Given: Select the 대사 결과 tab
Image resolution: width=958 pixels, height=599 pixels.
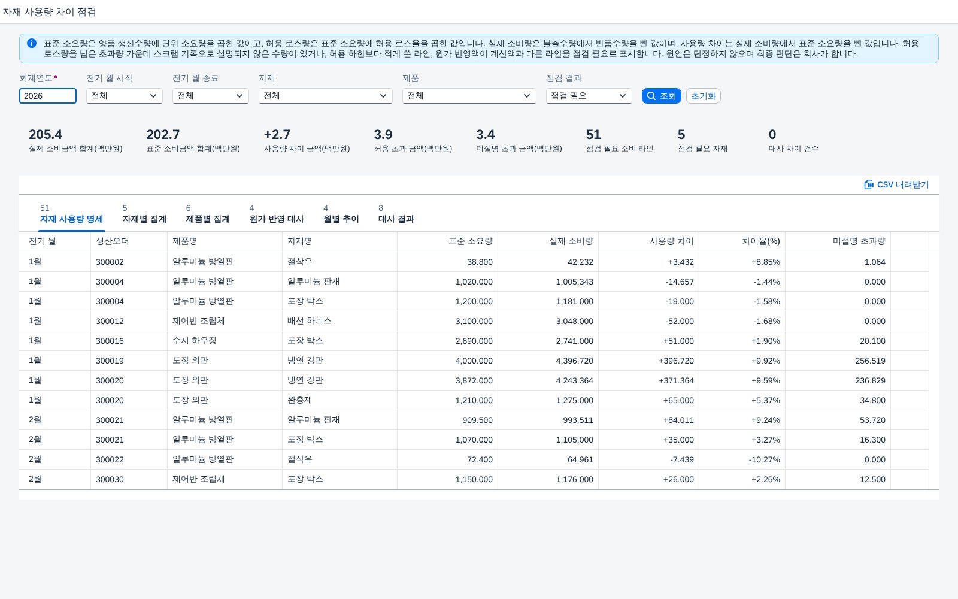Looking at the screenshot, I should coord(396,214).
